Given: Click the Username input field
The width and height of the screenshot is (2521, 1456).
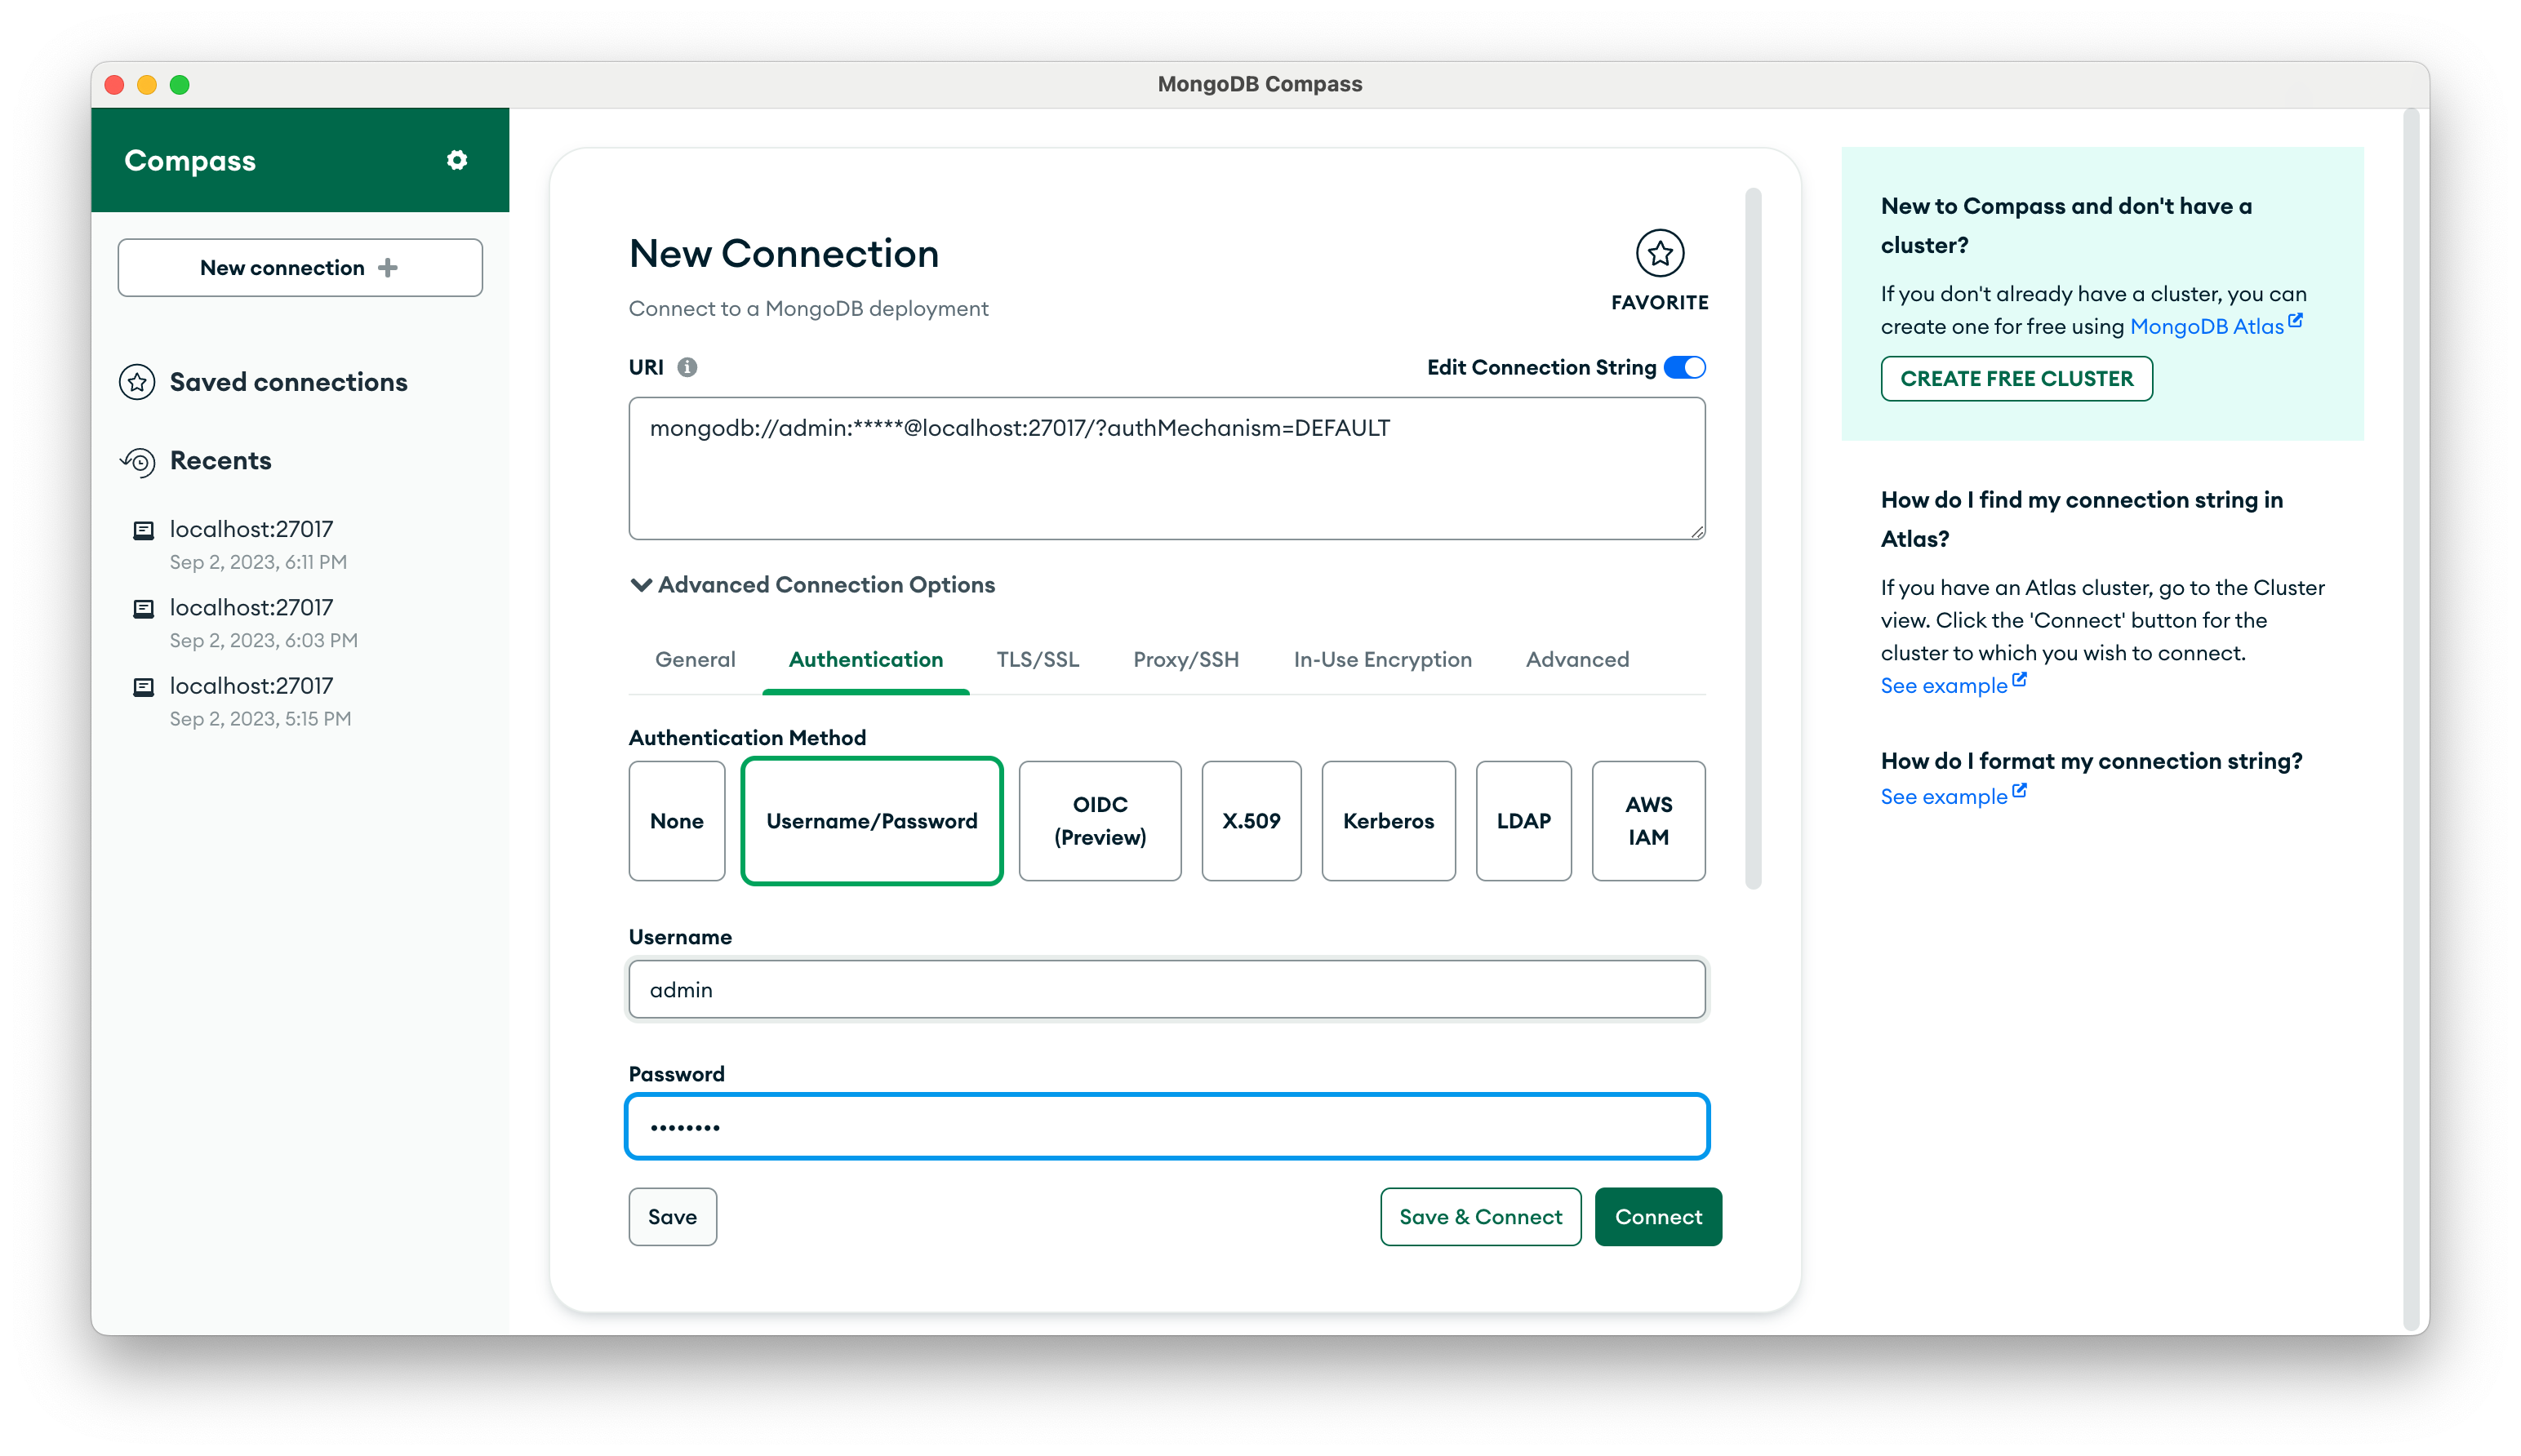Looking at the screenshot, I should pyautogui.click(x=1166, y=990).
